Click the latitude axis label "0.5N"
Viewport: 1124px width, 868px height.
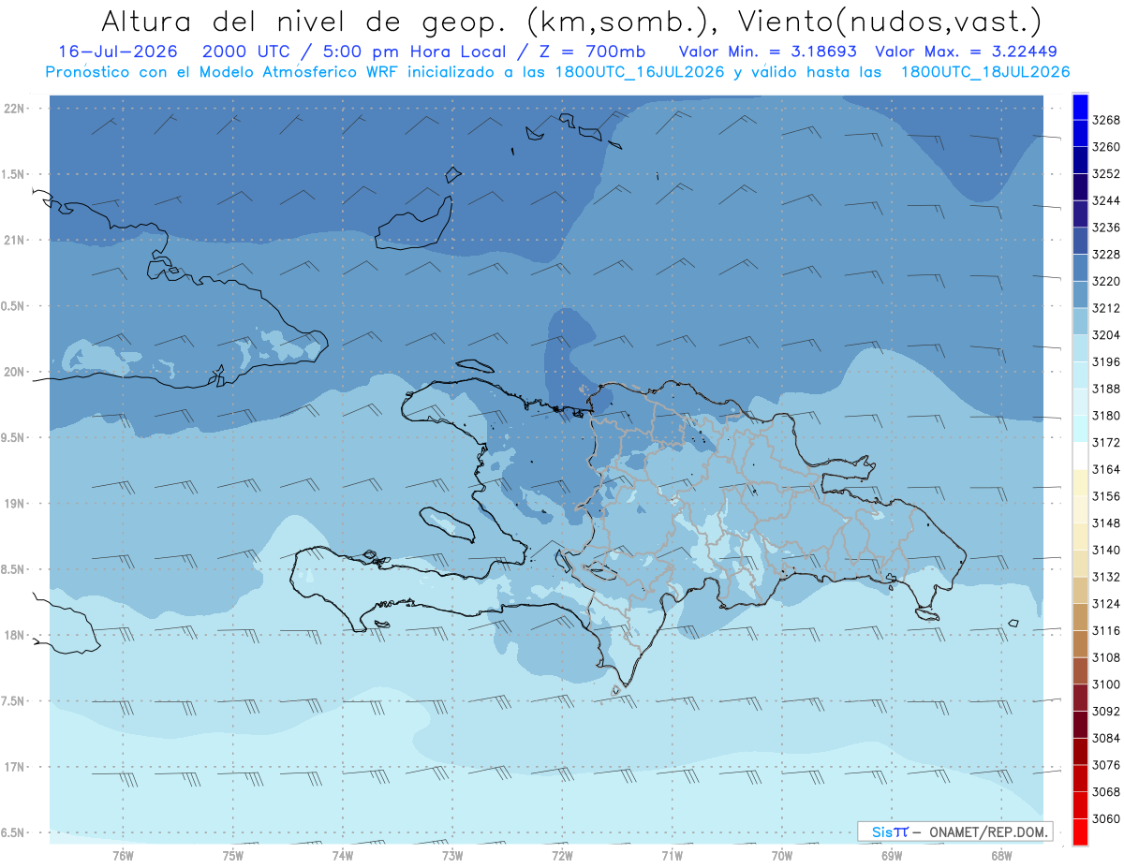coord(14,306)
